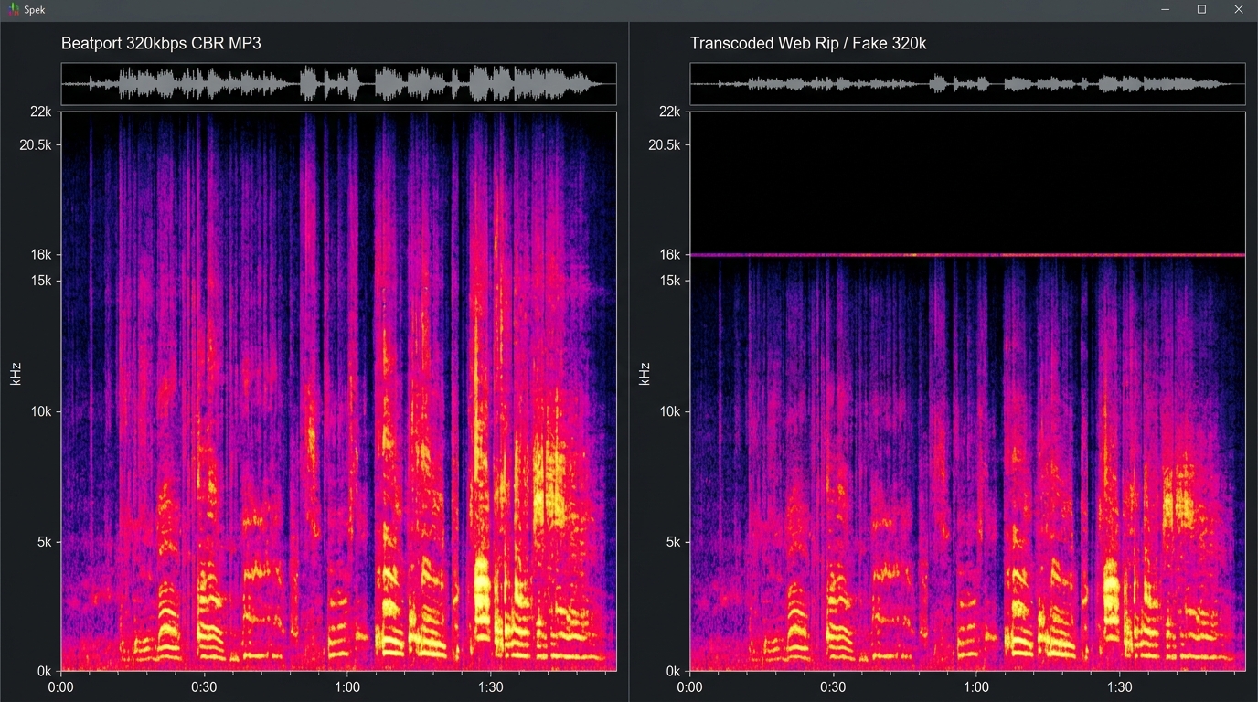
Task: Click the 20.5k label on the Transcoded axis
Action: click(x=666, y=145)
